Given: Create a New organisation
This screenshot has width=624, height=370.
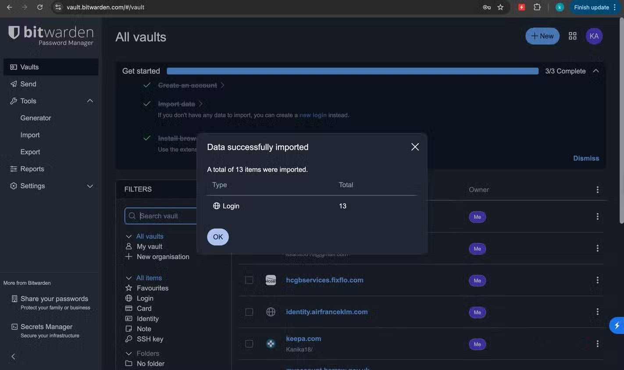Looking at the screenshot, I should (x=163, y=257).
